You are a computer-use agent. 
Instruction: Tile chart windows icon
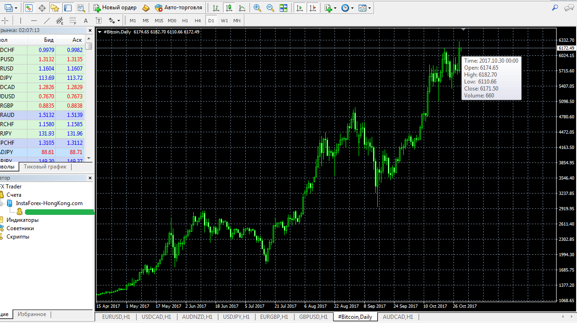283,8
